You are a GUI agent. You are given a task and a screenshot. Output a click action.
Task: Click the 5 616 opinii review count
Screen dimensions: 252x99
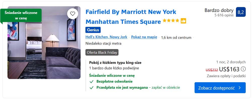click(224, 15)
